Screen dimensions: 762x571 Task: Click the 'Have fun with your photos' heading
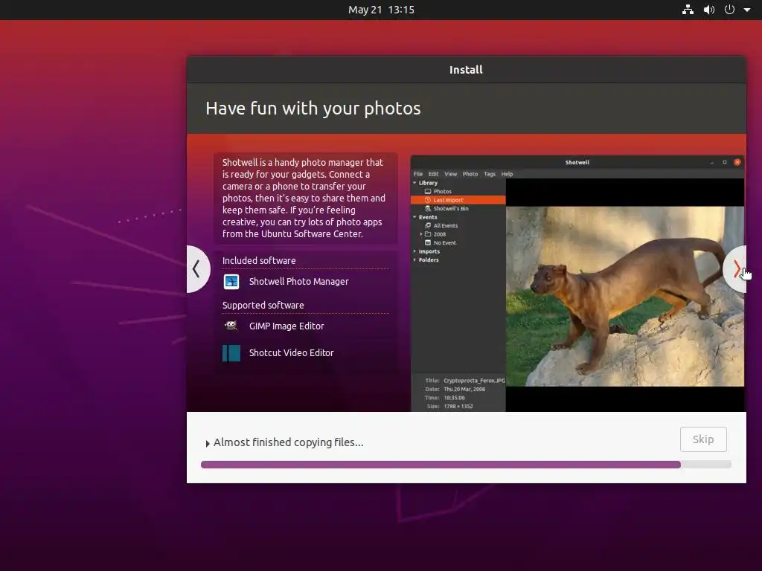pos(313,109)
